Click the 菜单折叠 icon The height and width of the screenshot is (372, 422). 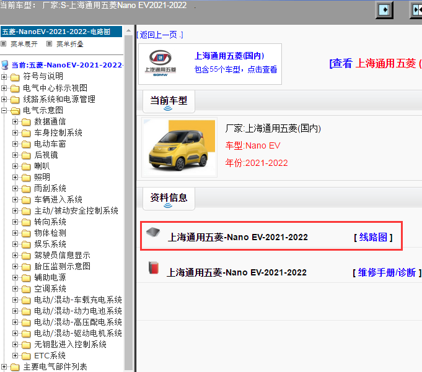click(49, 43)
